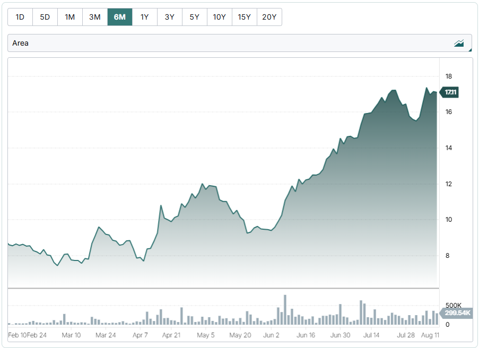Choose the 1M range button

click(x=70, y=17)
